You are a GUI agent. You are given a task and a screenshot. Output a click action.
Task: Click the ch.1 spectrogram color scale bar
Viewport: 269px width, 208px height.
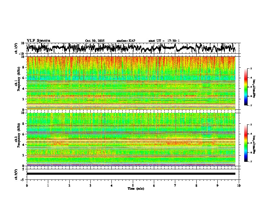[x=246, y=87]
